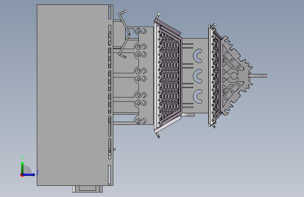This screenshot has width=304, height=197.
Task: Select the small square tab on block's right edge
Action: (x=114, y=149)
